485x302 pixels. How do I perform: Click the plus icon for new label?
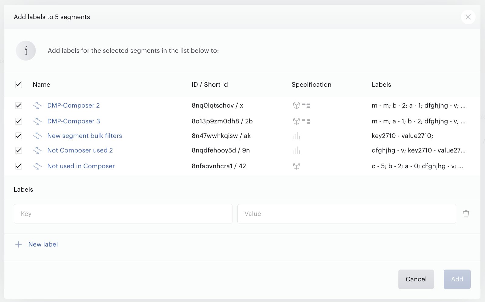[19, 244]
